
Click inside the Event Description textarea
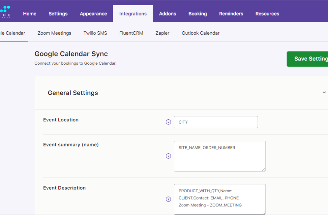click(220, 200)
